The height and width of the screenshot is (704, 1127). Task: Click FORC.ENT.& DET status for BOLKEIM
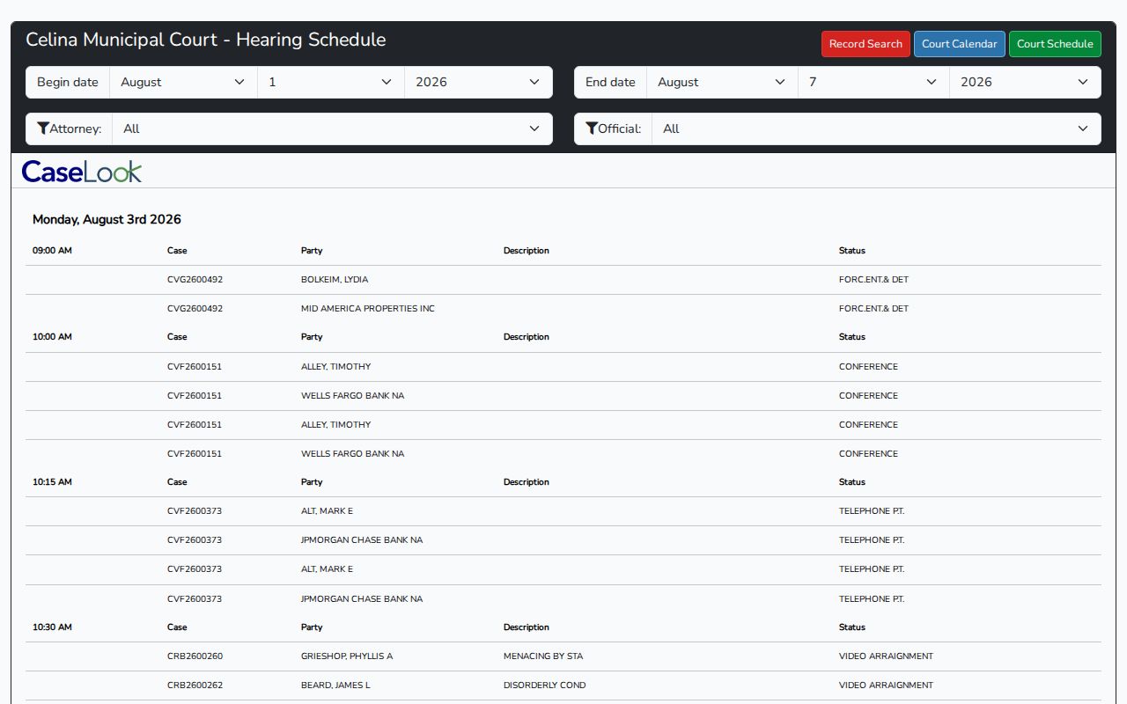[x=873, y=280]
